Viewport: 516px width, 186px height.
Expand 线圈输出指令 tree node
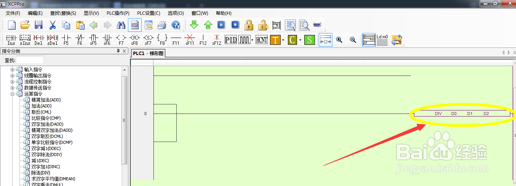[x=12, y=76]
